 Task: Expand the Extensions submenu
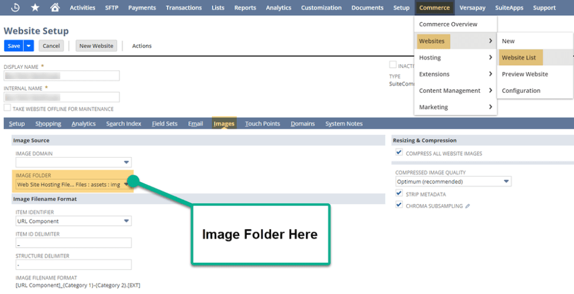click(x=456, y=74)
